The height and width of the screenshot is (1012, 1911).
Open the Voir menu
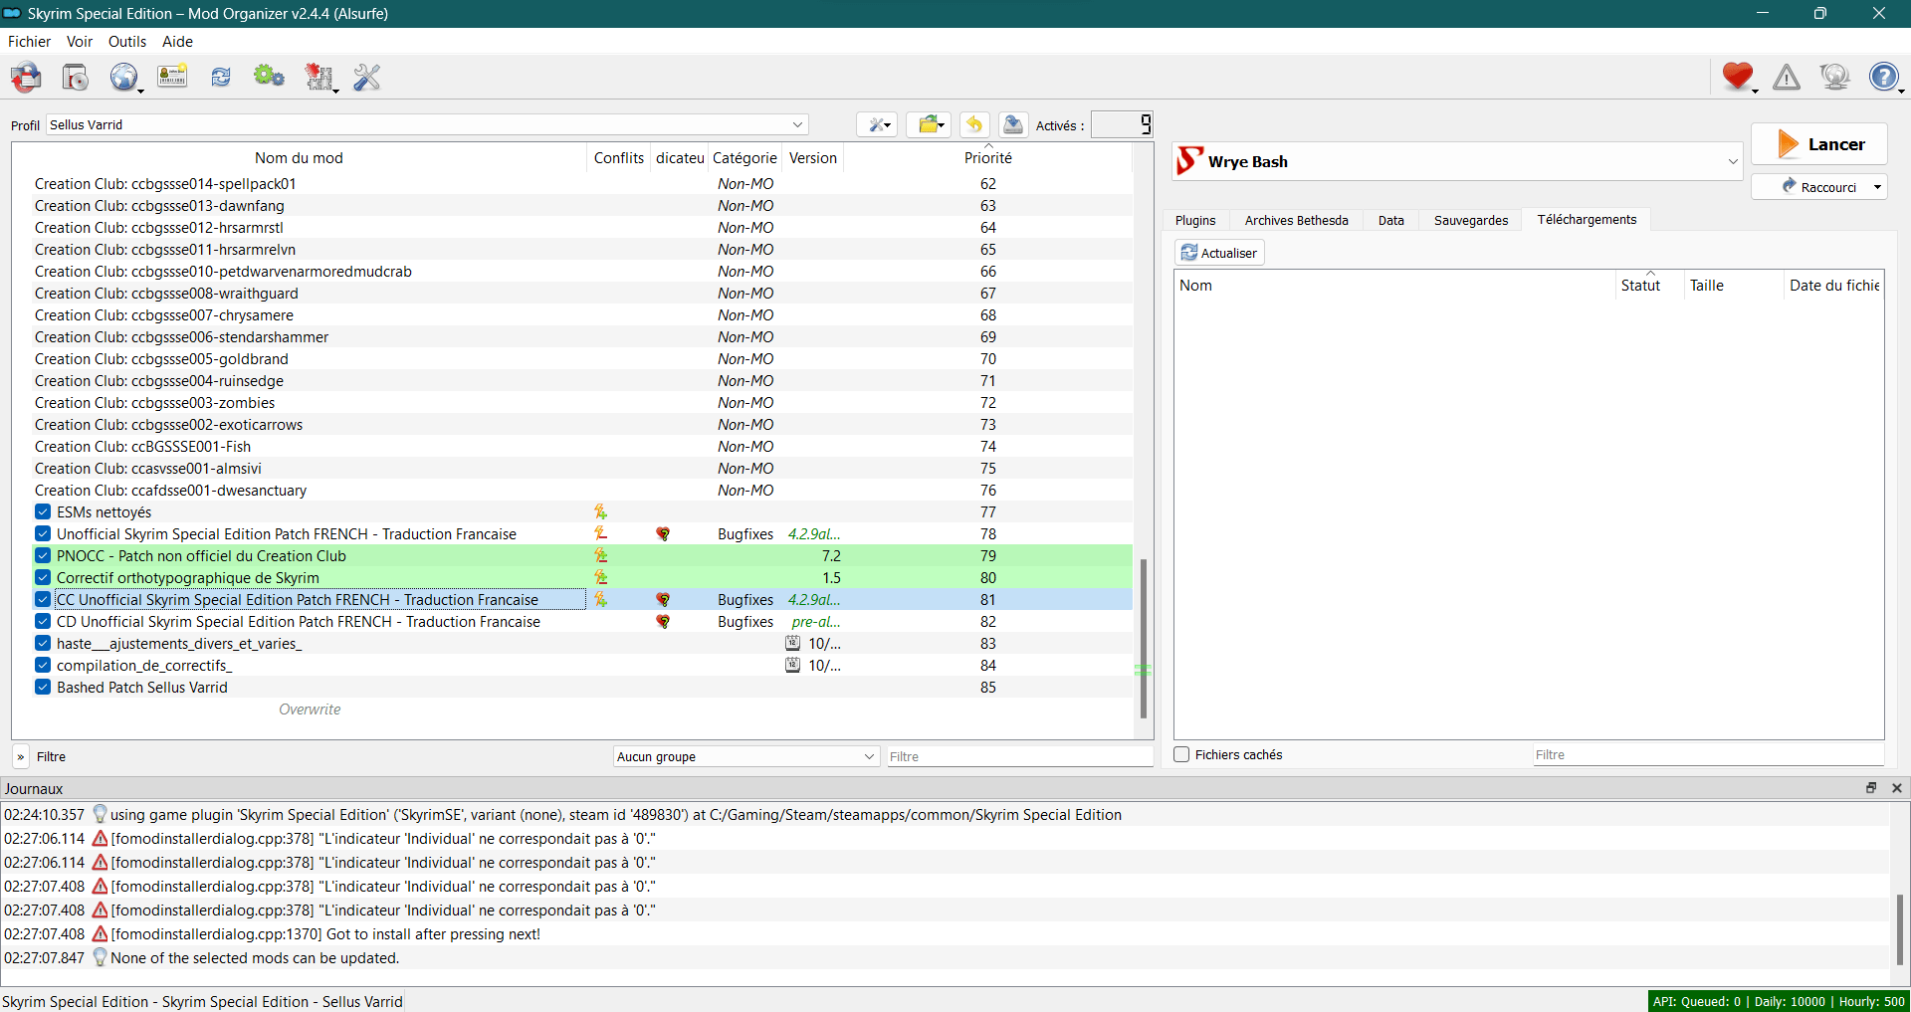pyautogui.click(x=80, y=42)
